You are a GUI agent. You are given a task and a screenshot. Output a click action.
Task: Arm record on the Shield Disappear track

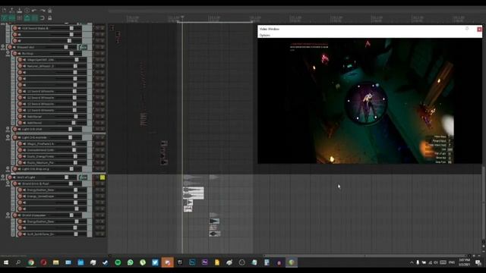14,215
